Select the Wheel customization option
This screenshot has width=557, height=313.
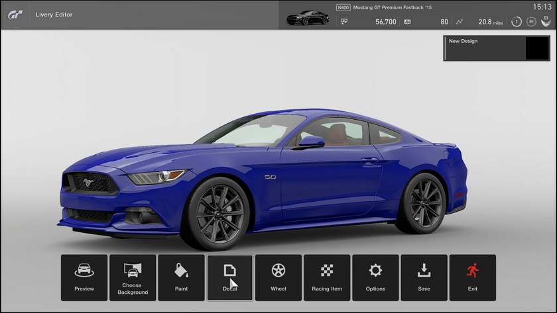point(278,278)
